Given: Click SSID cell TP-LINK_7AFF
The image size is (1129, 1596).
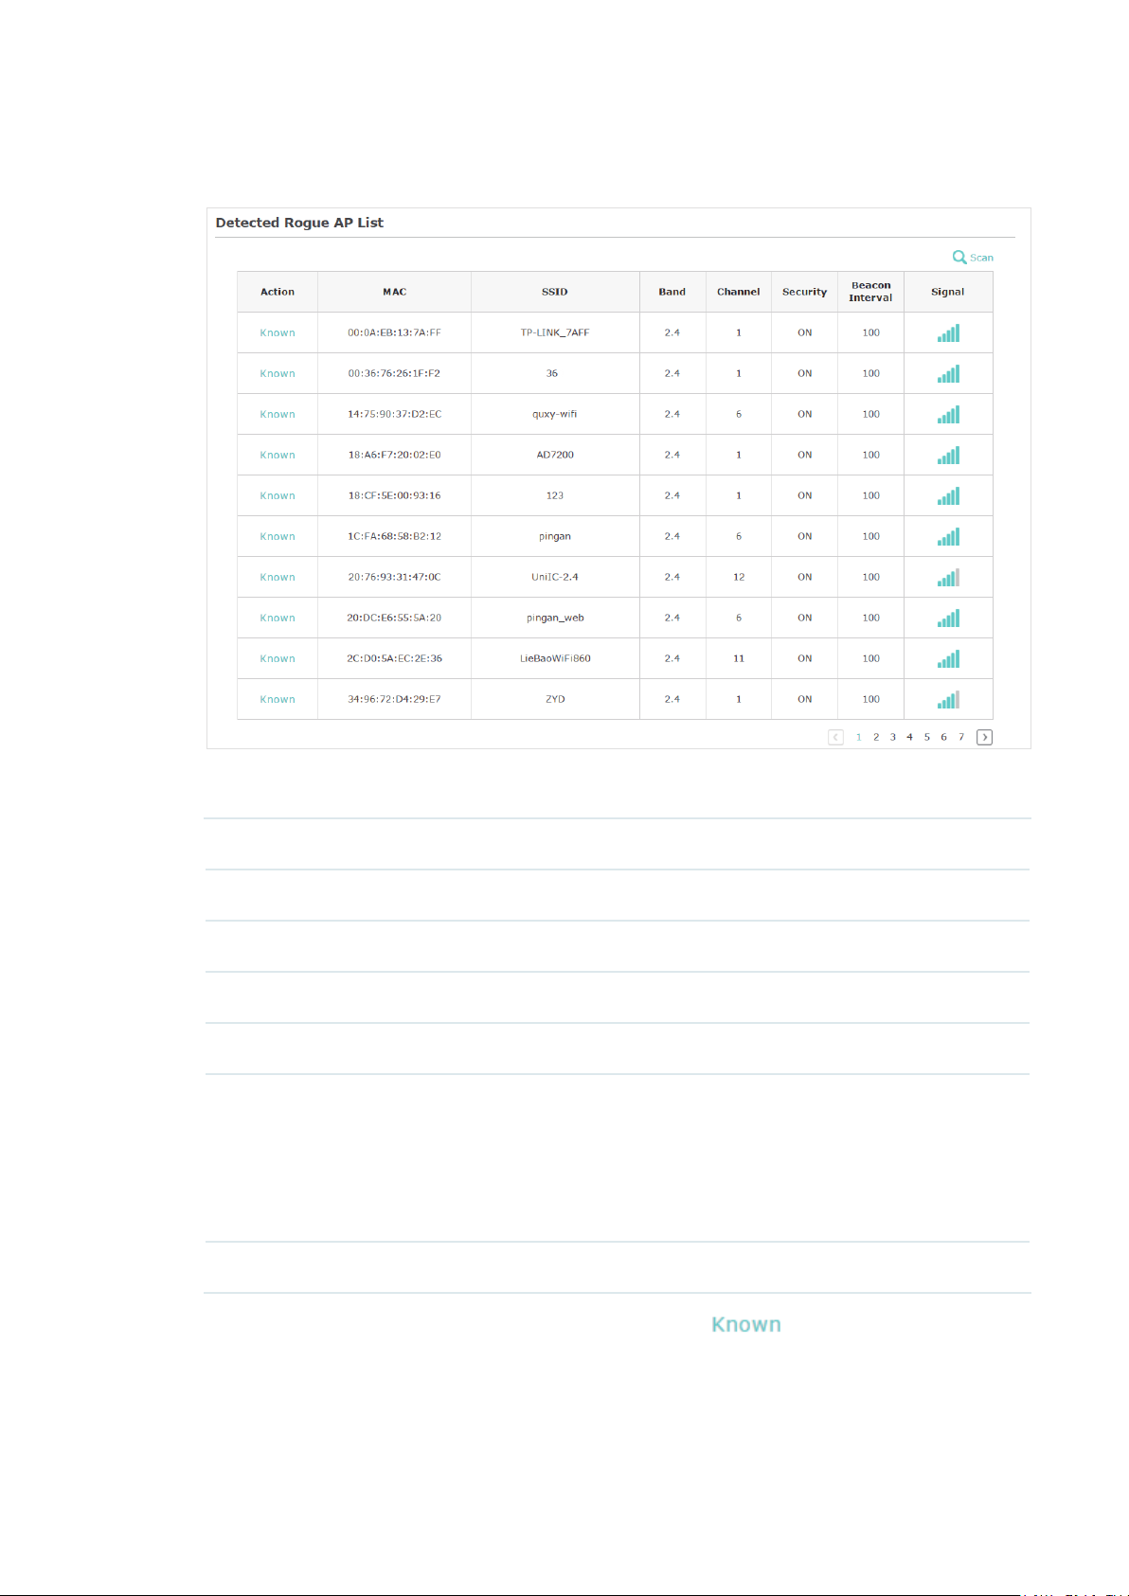Looking at the screenshot, I should pos(555,332).
